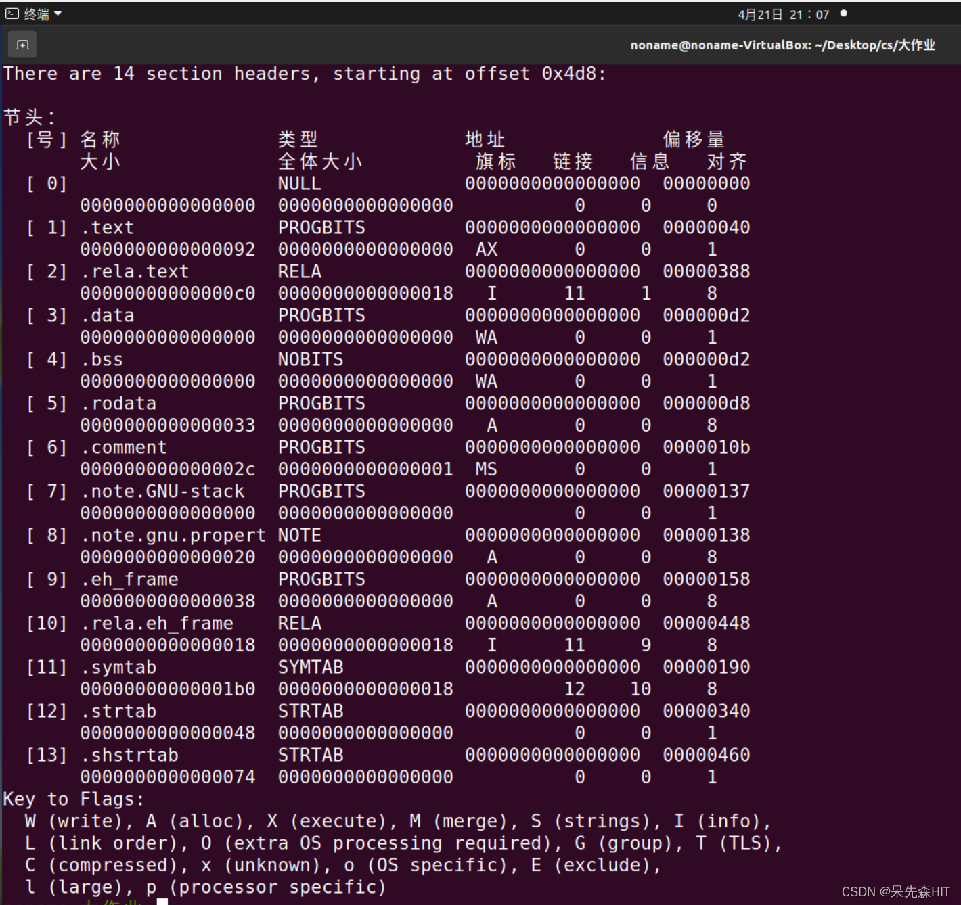
Task: Click the 对齐 column header
Action: [727, 162]
